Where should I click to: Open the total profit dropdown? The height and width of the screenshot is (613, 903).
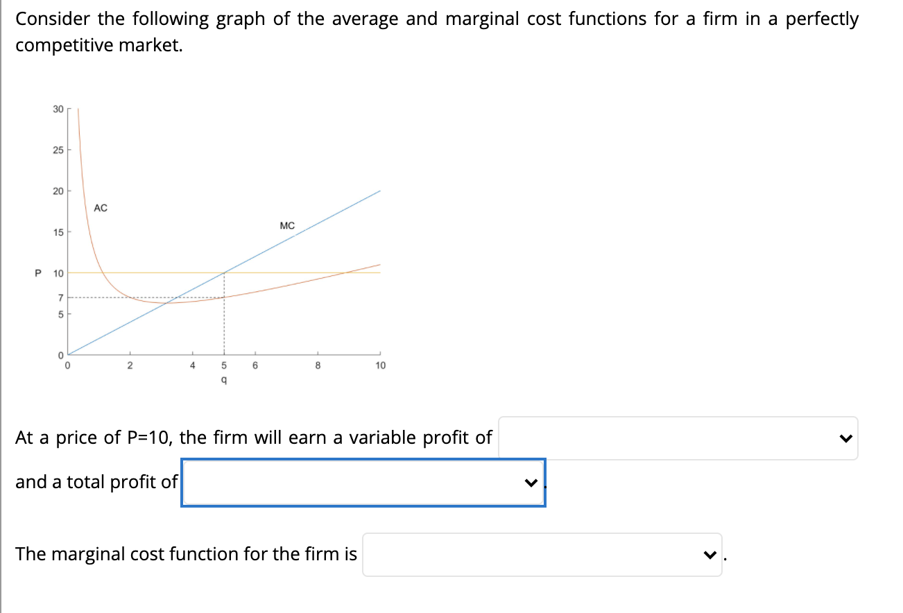pyautogui.click(x=361, y=482)
